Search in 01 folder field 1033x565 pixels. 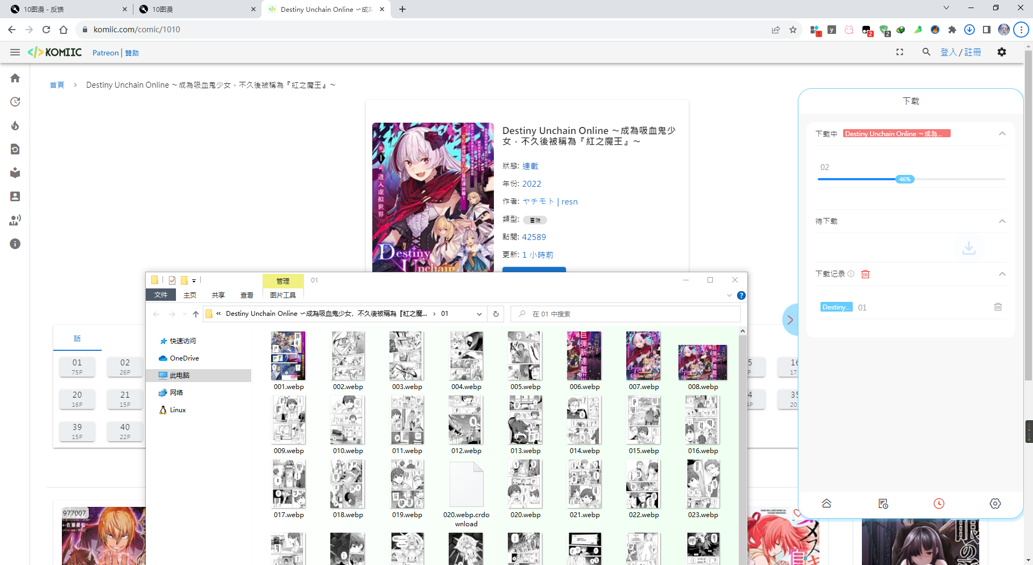[x=625, y=314]
